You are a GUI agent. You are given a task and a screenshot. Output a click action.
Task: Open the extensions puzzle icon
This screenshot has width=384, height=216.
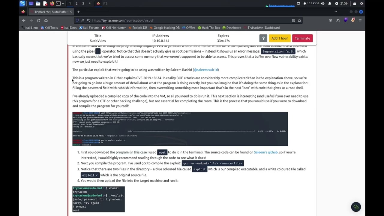338,20
